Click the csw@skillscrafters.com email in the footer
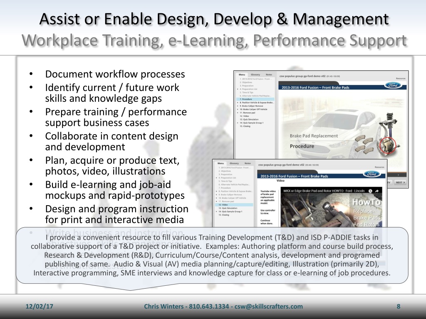The image size is (426, 319). pyautogui.click(x=269, y=307)
